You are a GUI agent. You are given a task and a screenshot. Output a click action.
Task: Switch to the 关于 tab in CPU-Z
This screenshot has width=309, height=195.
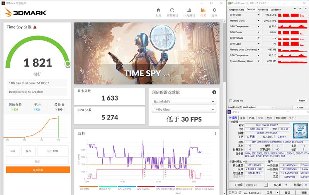[292, 118]
